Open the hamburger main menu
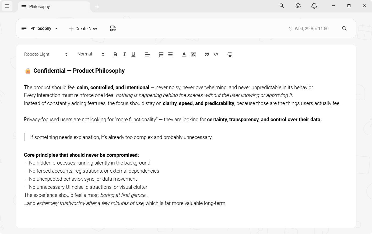This screenshot has height=234, width=372. (x=7, y=6)
